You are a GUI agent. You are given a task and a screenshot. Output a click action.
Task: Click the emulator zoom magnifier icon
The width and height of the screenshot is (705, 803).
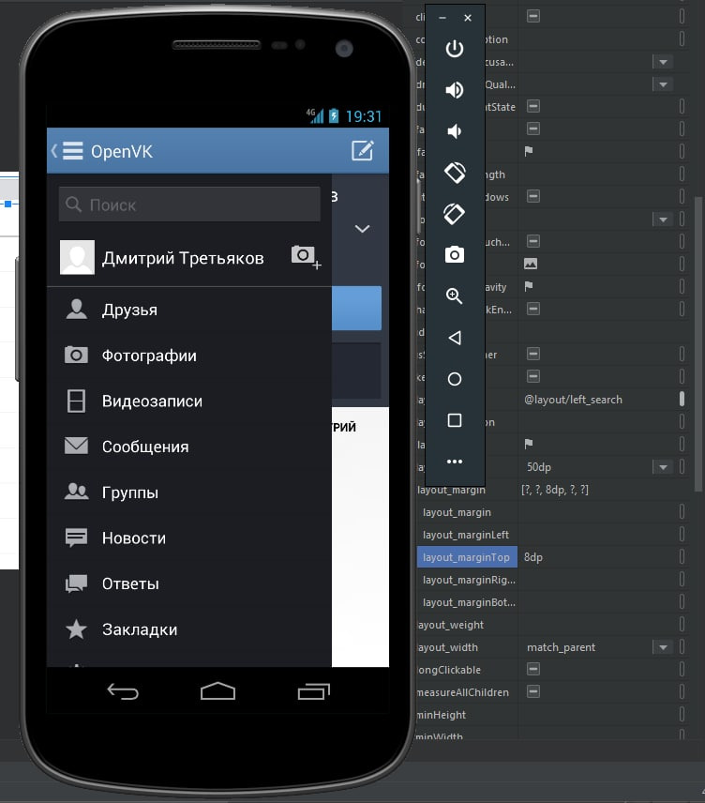[455, 296]
